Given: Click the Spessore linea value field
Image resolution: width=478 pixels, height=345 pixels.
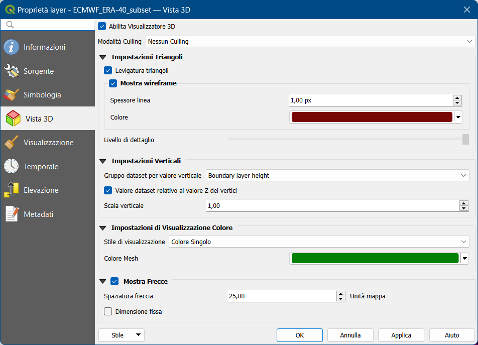Looking at the screenshot, I should pyautogui.click(x=371, y=100).
